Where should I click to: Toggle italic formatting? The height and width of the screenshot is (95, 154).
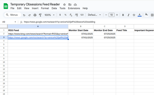[x=128, y=15]
